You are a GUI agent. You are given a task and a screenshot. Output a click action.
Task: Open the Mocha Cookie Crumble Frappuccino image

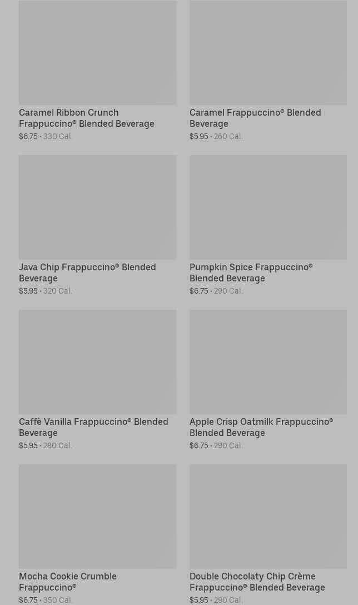coord(97,516)
